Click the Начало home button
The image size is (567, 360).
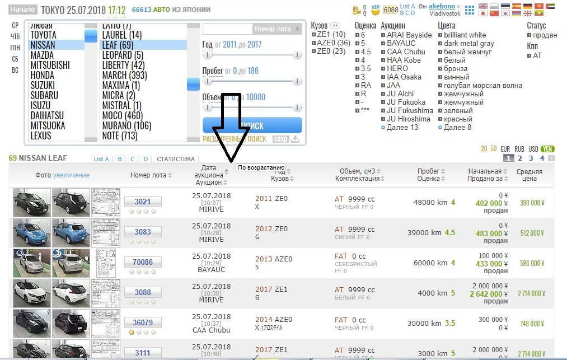[22, 10]
